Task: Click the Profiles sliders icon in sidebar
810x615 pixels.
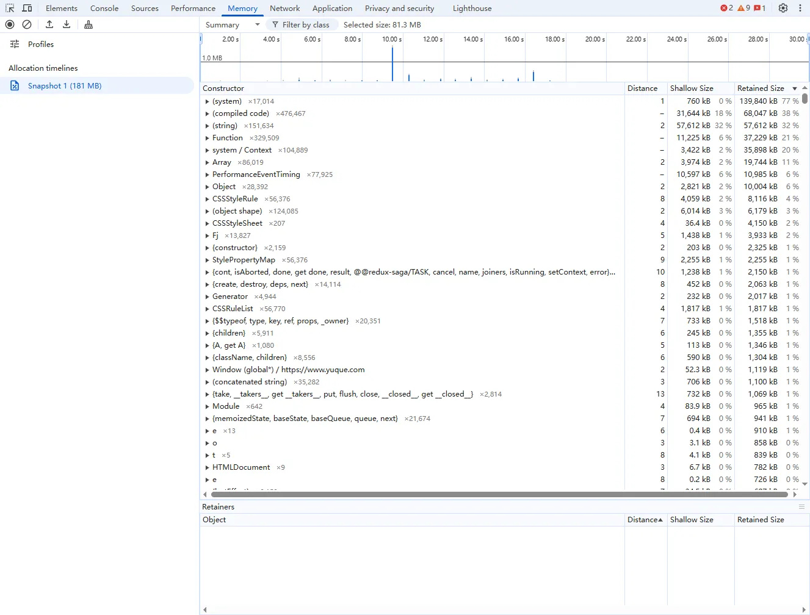Action: [15, 44]
